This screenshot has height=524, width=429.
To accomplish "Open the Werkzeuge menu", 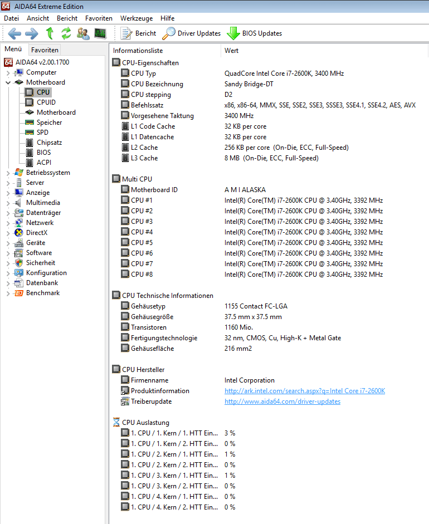I will tap(136, 18).
